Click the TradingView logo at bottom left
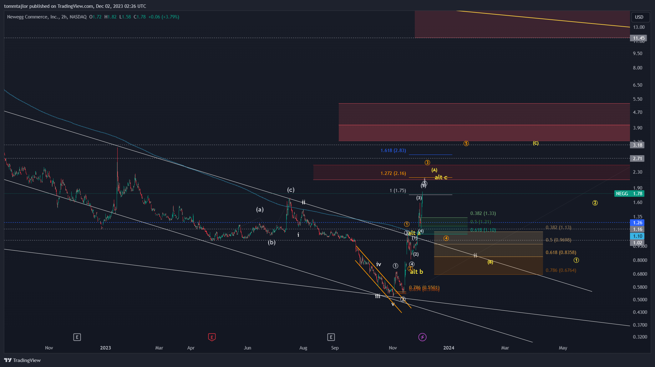The height and width of the screenshot is (367, 655). [x=23, y=360]
